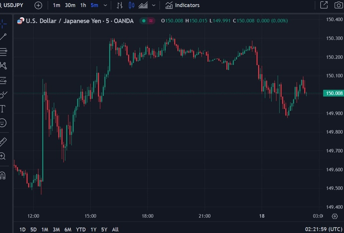344x233 pixels.
Task: Activate the zoom in tool
Action: click(x=2, y=156)
